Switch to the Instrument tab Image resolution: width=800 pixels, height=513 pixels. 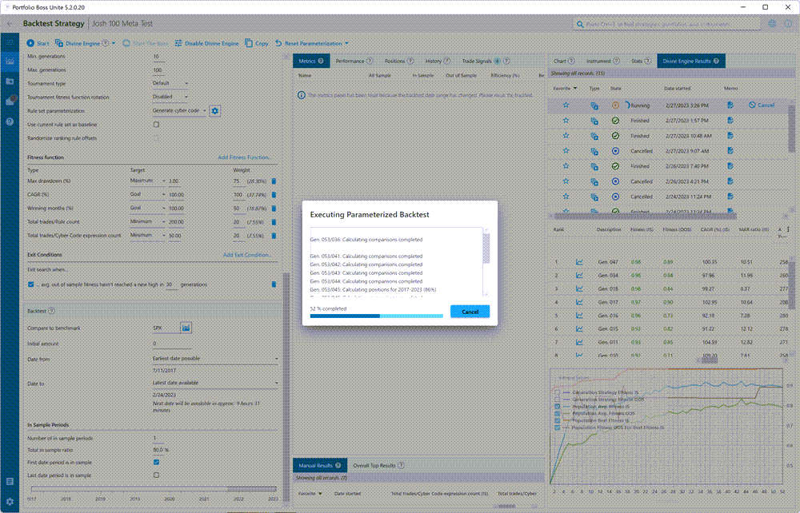point(602,62)
